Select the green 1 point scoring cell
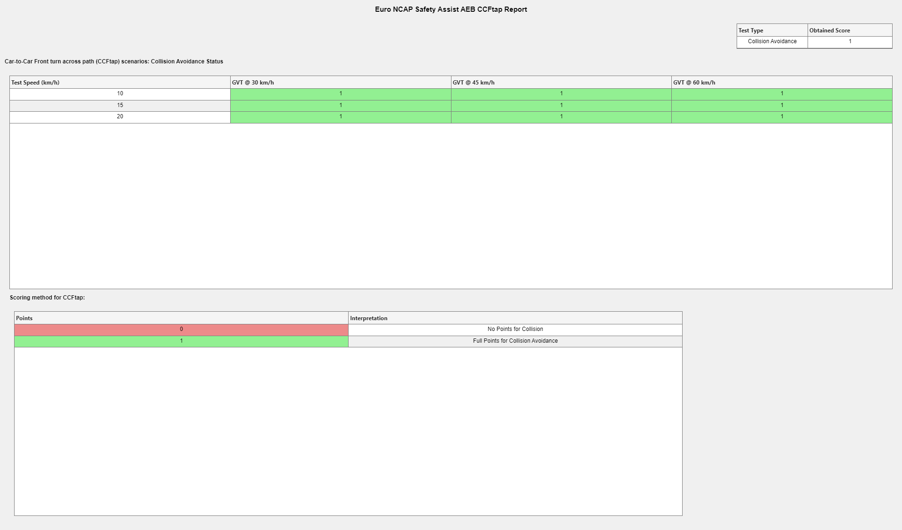Image resolution: width=902 pixels, height=530 pixels. click(x=181, y=341)
